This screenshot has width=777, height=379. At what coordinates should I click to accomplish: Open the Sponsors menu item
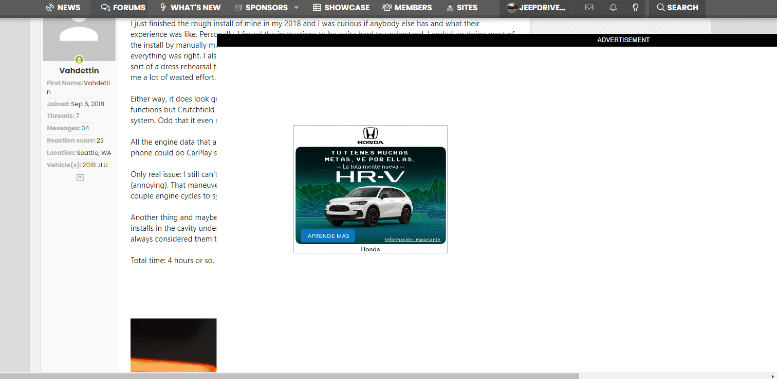(261, 8)
